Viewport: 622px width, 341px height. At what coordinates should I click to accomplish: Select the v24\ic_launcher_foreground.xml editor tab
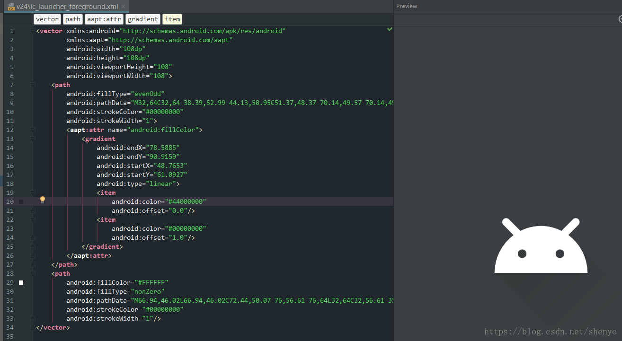67,7
